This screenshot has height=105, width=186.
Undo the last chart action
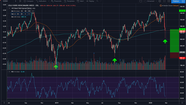pyautogui.click(x=97, y=1)
